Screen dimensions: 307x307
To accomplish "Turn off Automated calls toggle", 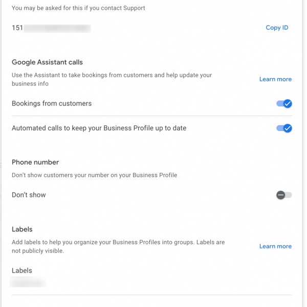I will (284, 128).
